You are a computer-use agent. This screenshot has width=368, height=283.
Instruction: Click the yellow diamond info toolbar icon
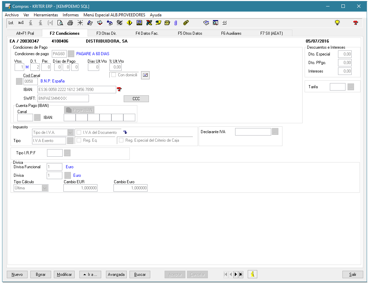coord(129,23)
